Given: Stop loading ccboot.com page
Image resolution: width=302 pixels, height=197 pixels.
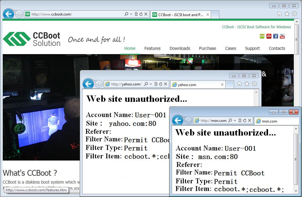Looking at the screenshot, I should click(146, 14).
